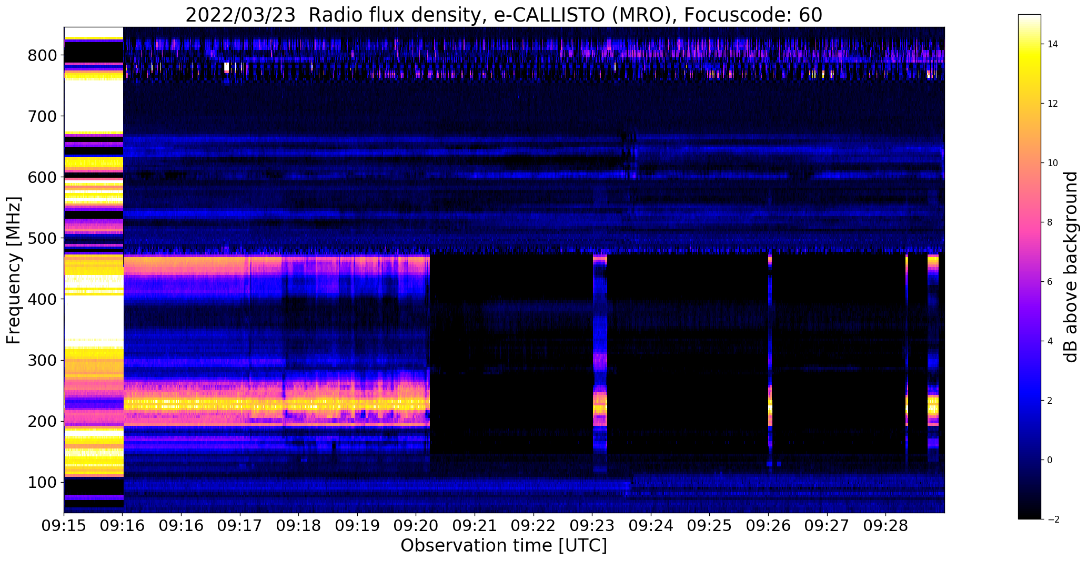Viewport: 1087px width, 561px height.
Task: Click the colorbar tick label 14
Action: tap(1053, 44)
